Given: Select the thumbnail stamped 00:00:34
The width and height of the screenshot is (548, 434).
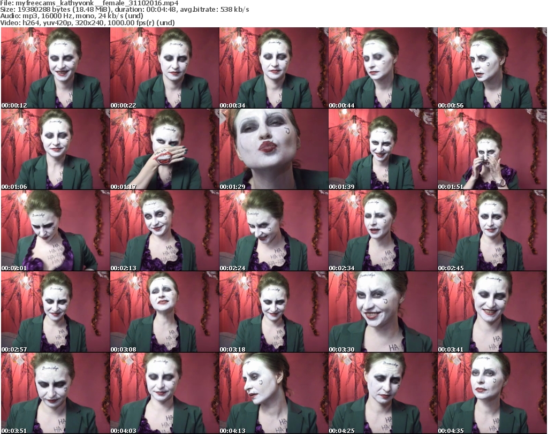Looking at the screenshot, I should pos(273,68).
